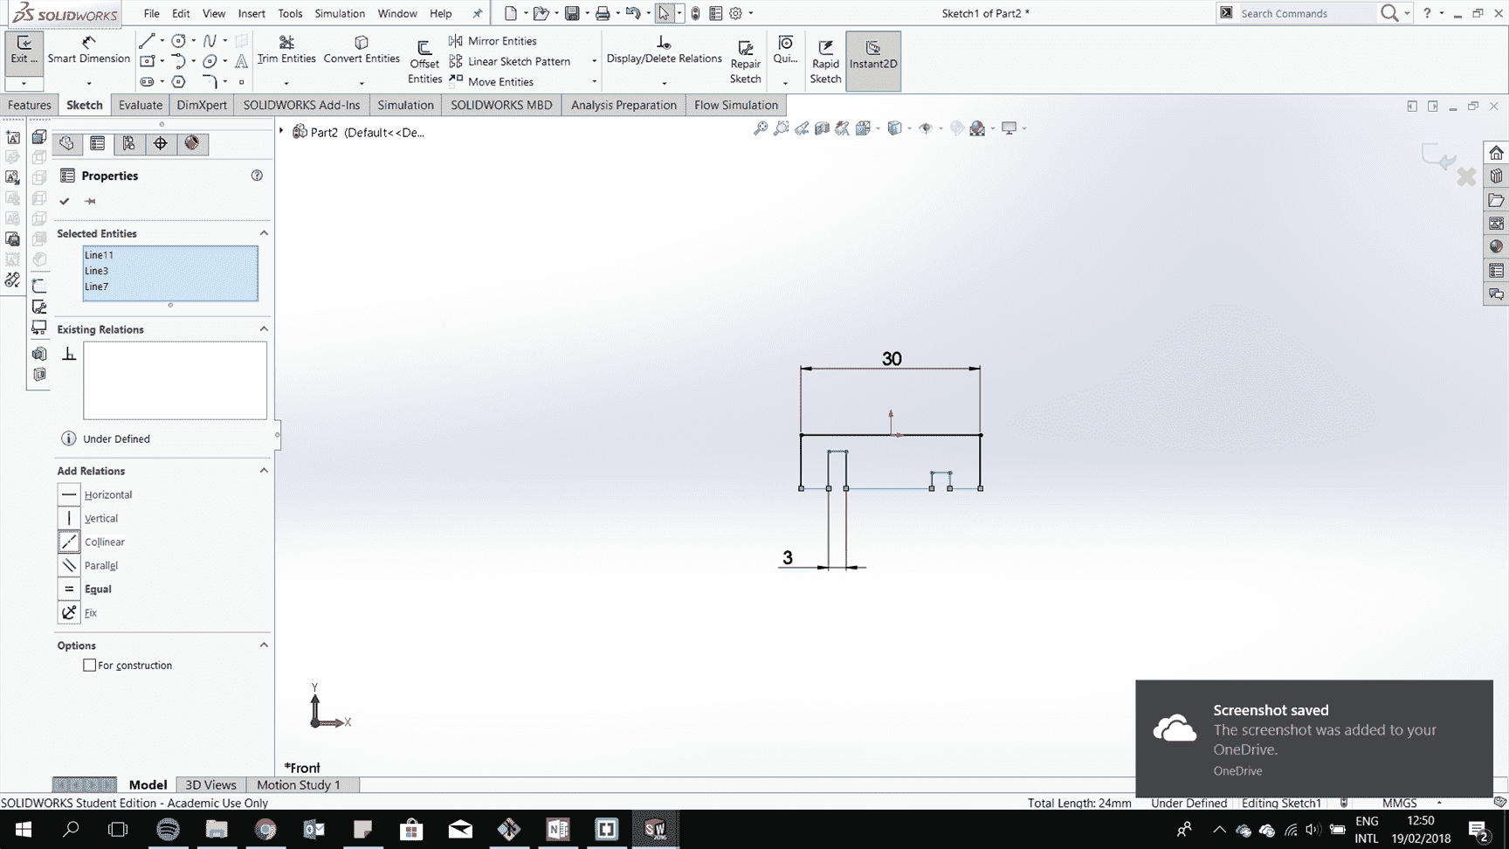Open the Trim Entities dropdown arrow
1509x849 pixels.
point(286,83)
